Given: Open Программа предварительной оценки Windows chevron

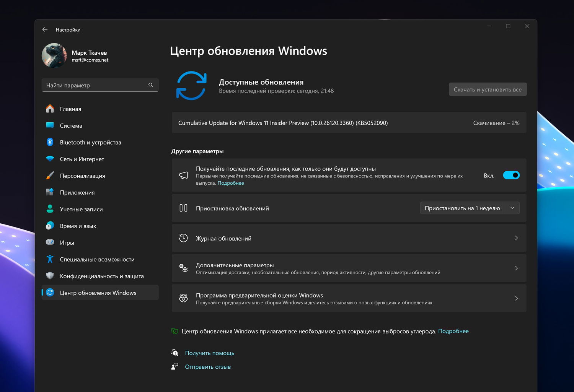Looking at the screenshot, I should [x=516, y=298].
